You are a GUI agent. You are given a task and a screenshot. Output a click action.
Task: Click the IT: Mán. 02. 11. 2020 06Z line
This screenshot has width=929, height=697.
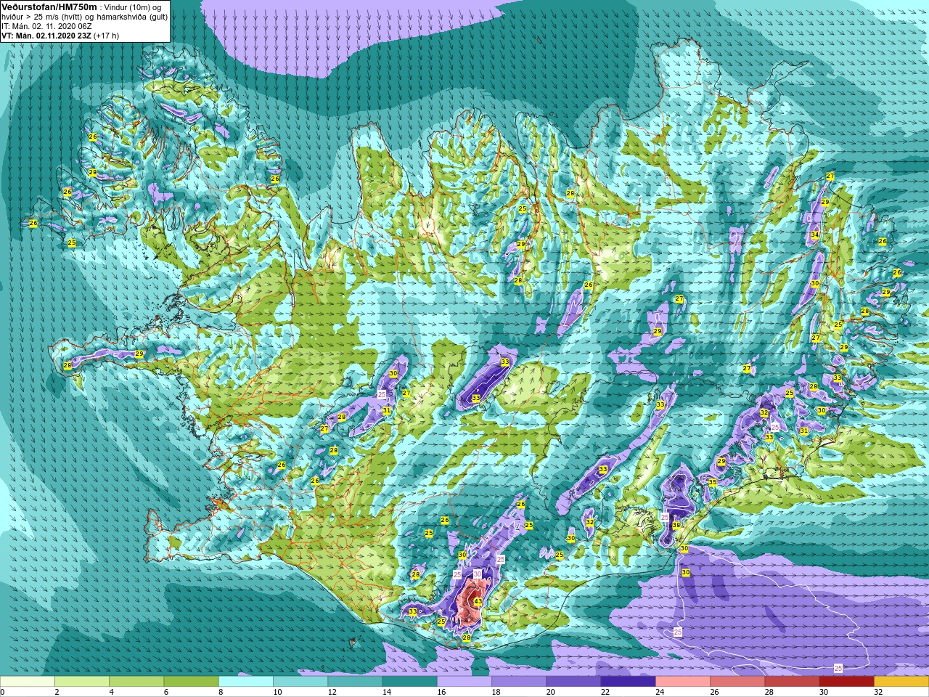[x=46, y=25]
